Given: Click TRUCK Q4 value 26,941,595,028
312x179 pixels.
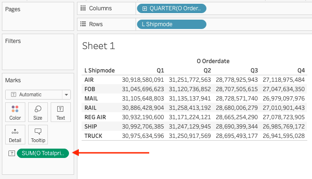Looking at the screenshot, I should pyautogui.click(x=284, y=136).
